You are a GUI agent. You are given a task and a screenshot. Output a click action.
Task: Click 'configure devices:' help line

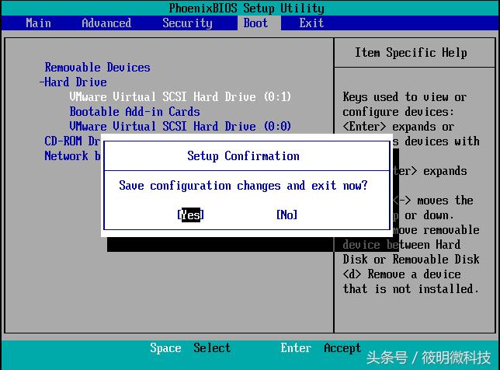click(398, 112)
